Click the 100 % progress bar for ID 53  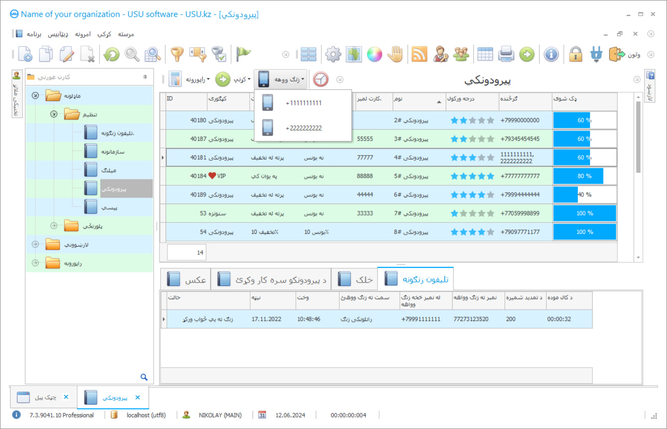585,213
